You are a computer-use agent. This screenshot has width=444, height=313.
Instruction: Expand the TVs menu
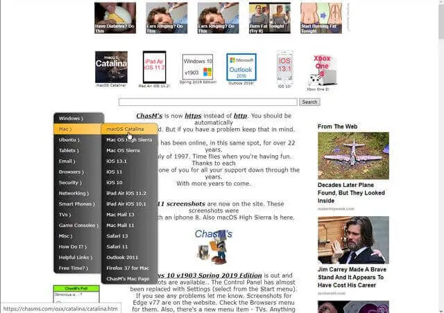point(77,215)
